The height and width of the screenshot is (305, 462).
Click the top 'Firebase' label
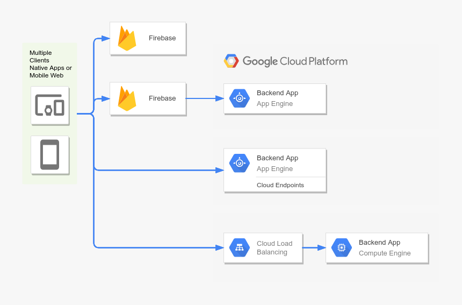pyautogui.click(x=162, y=38)
